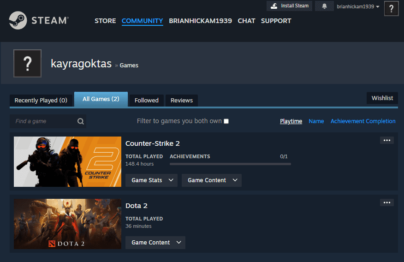Expand Counter-Strike 2 Game Content dropdown

[211, 180]
